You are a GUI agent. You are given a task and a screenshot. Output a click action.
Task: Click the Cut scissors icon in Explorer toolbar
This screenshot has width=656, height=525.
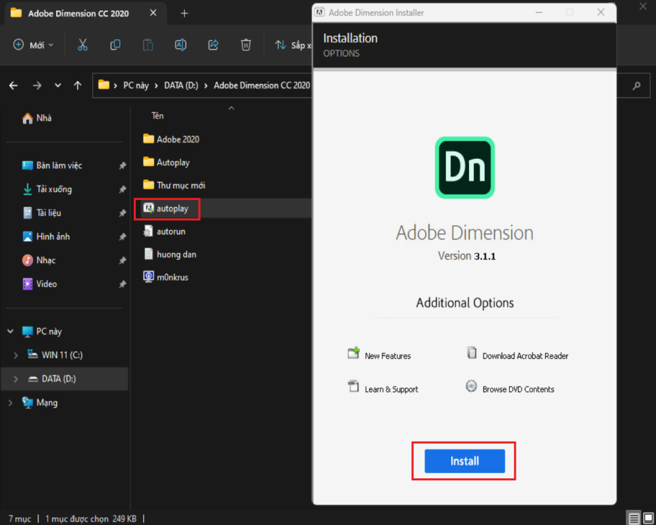coord(83,45)
